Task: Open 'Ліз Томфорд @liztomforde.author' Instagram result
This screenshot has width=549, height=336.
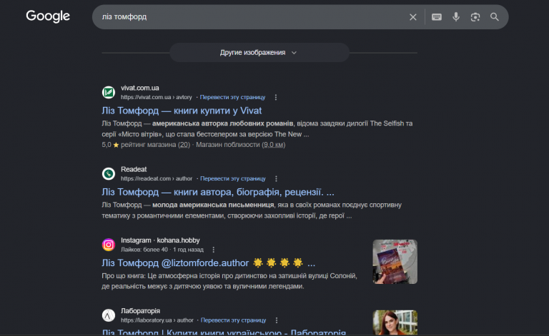Action: click(208, 263)
